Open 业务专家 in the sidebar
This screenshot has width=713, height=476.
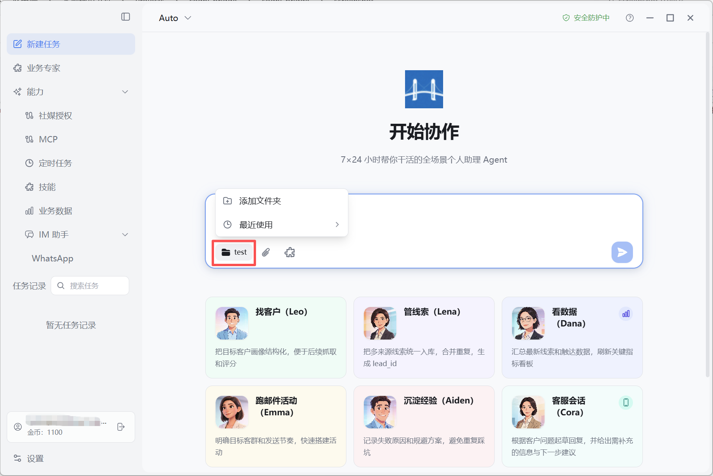(71, 68)
